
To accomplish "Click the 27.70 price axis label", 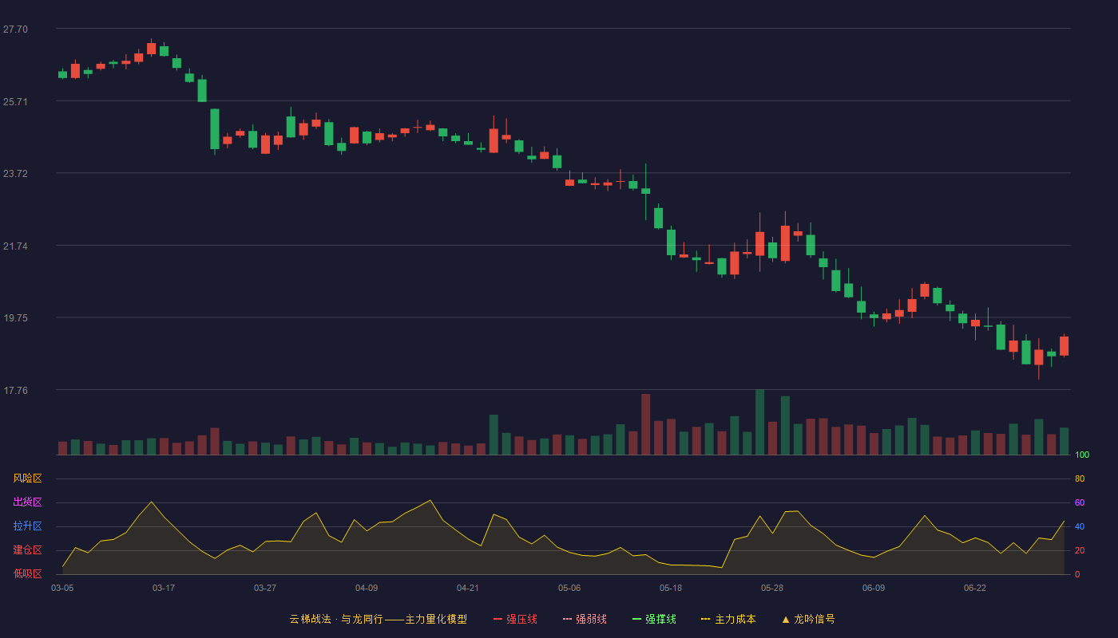I will [x=15, y=30].
